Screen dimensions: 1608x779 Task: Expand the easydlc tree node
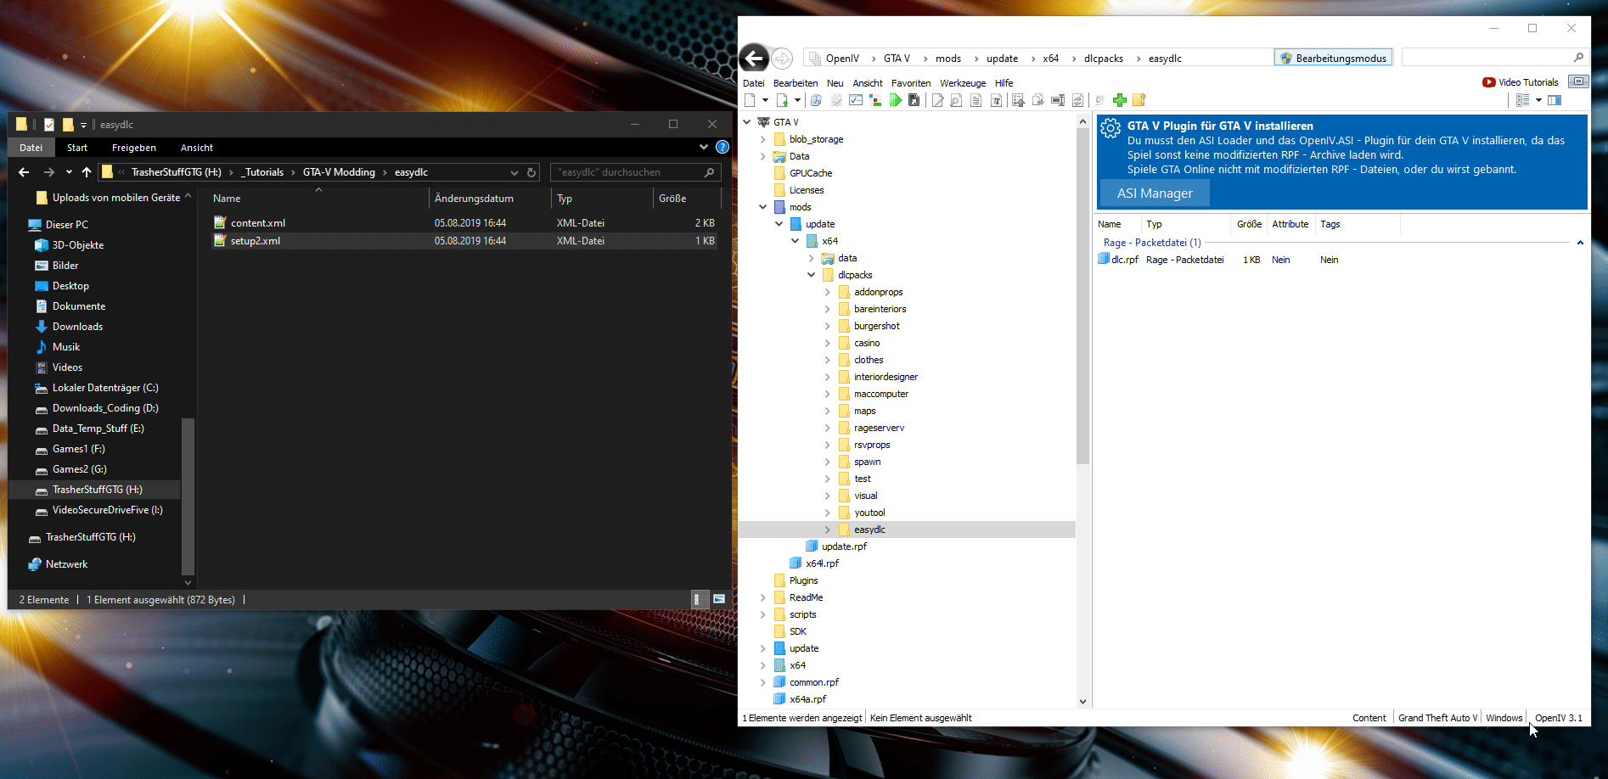[x=828, y=530]
